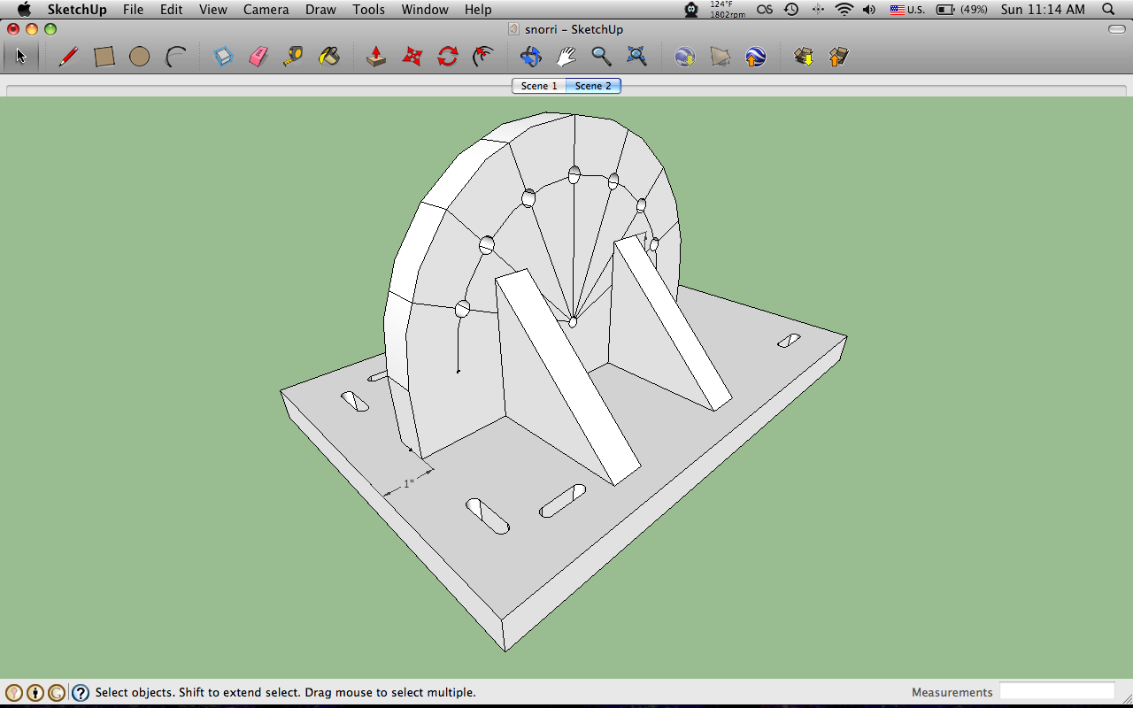
Task: Activate the Circle tool
Action: (139, 57)
